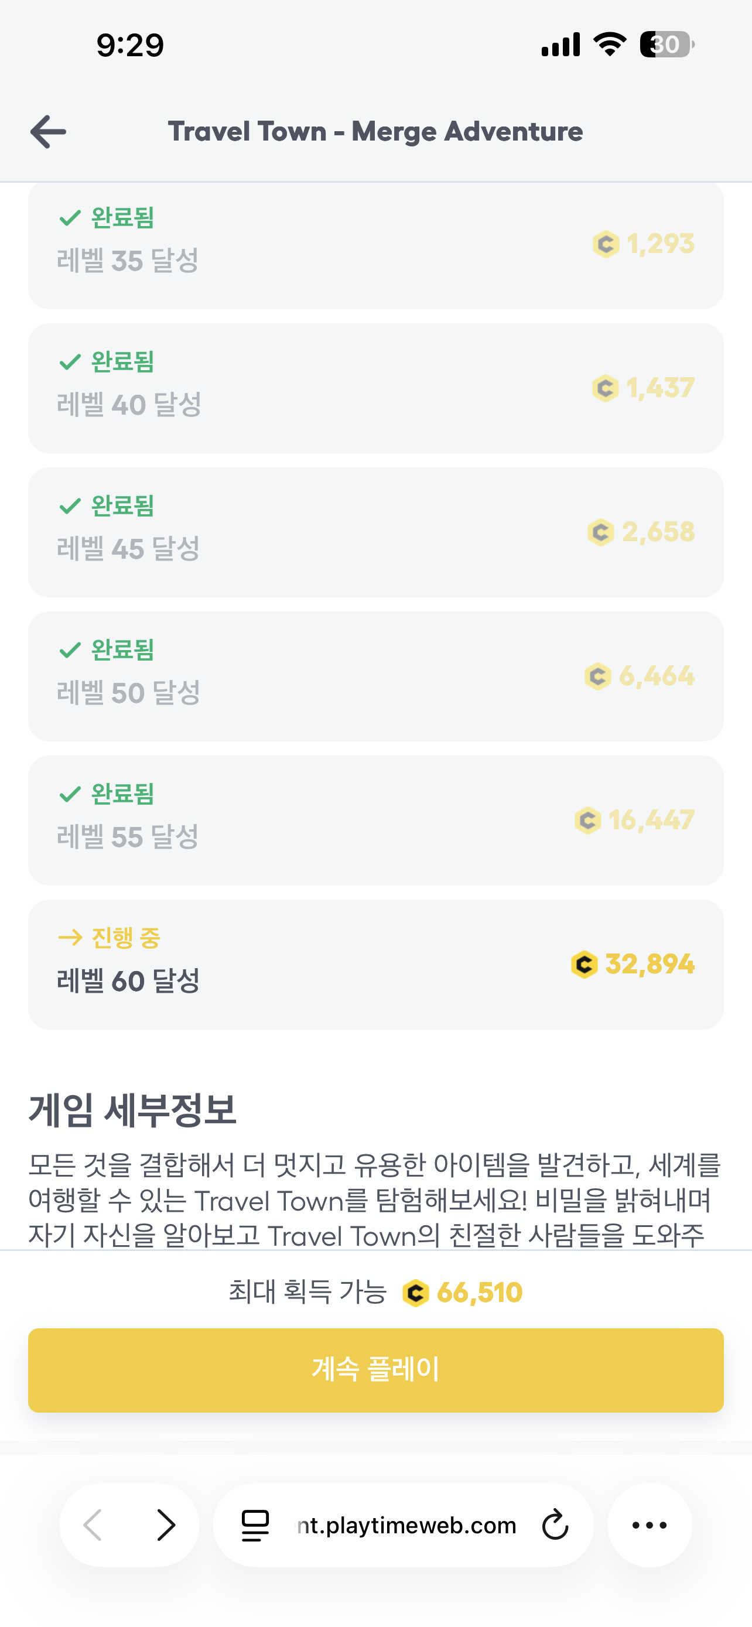Tap the game description paragraph text
Screen dimensions: 752x1627
click(x=375, y=1200)
